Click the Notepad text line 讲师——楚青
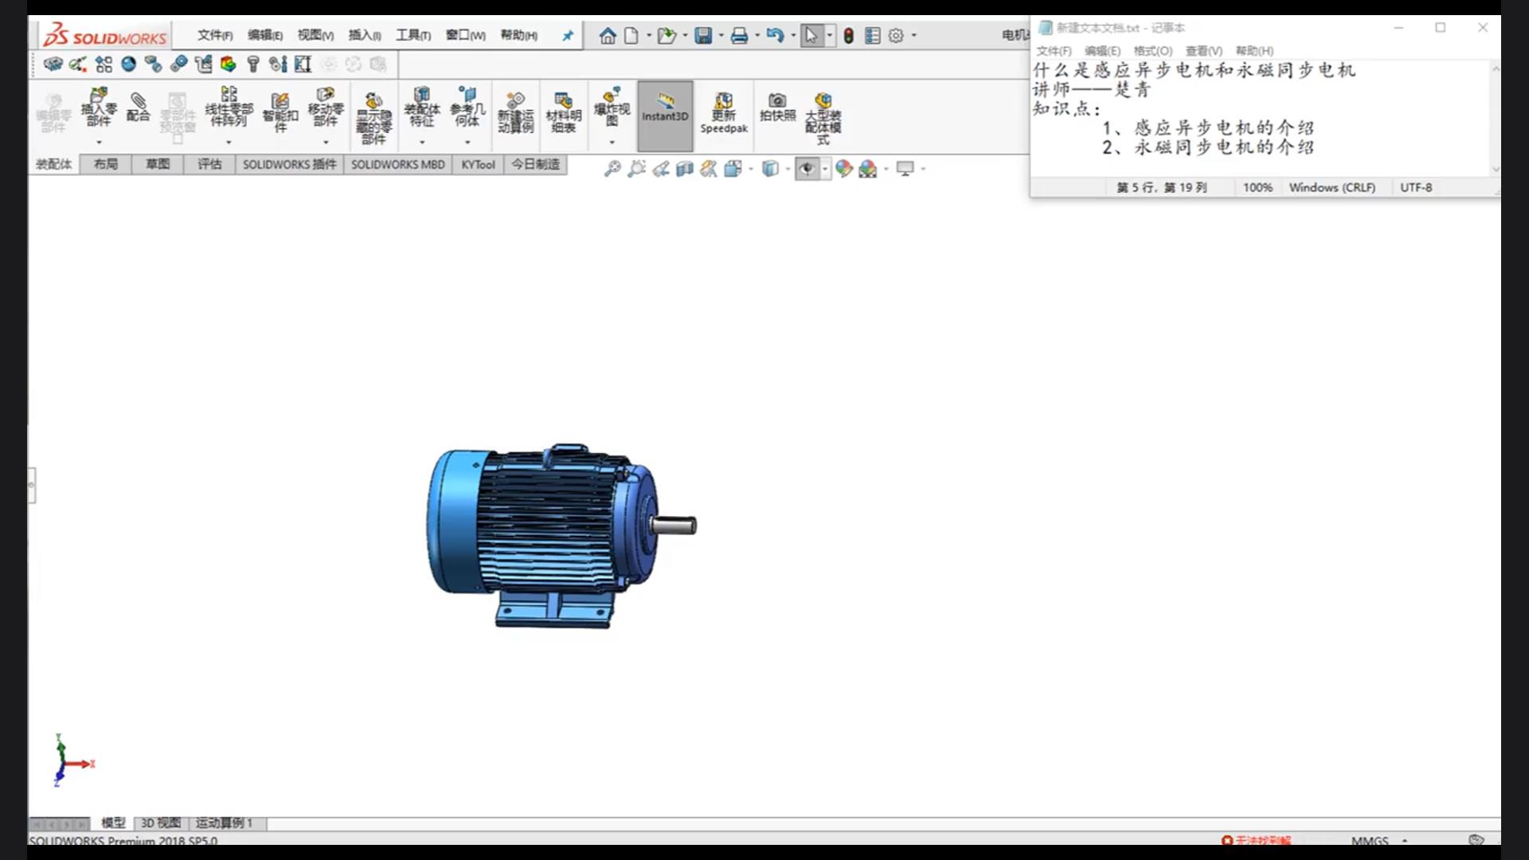This screenshot has height=860, width=1529. 1092,90
